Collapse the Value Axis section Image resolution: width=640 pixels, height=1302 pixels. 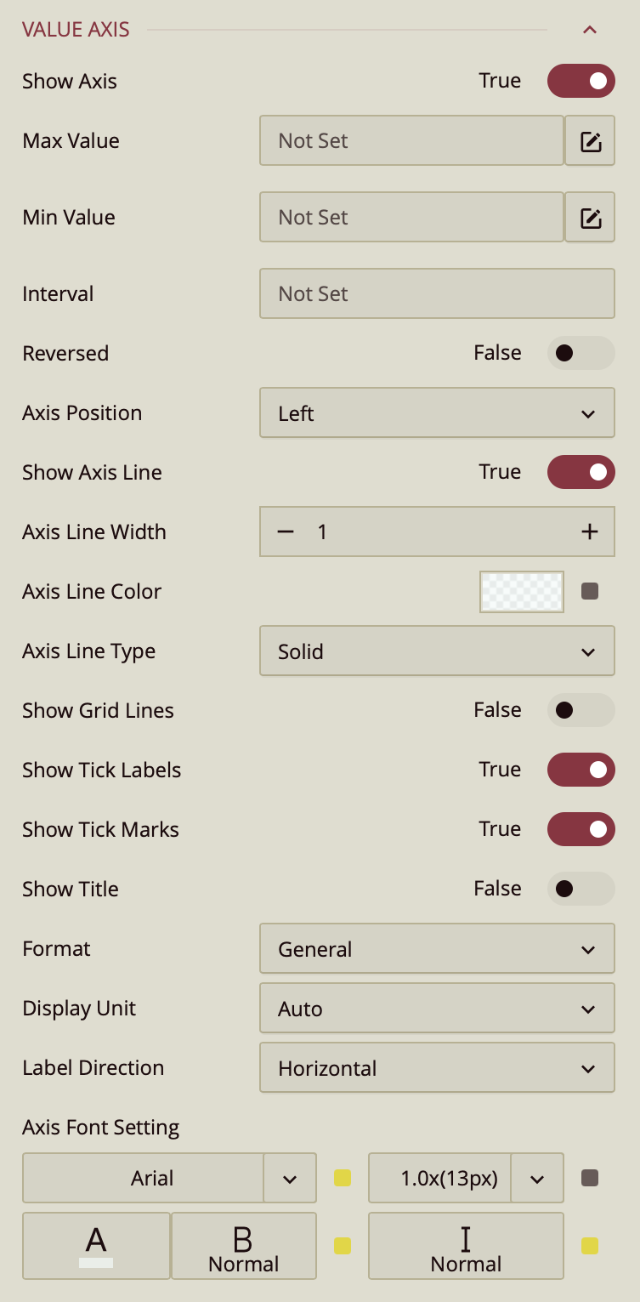click(x=590, y=30)
